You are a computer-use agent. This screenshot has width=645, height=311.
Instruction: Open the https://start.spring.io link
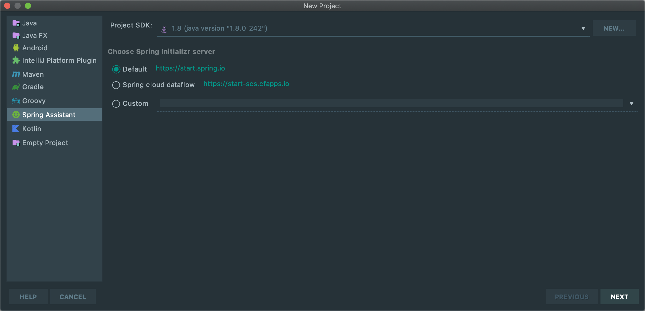[x=190, y=68]
